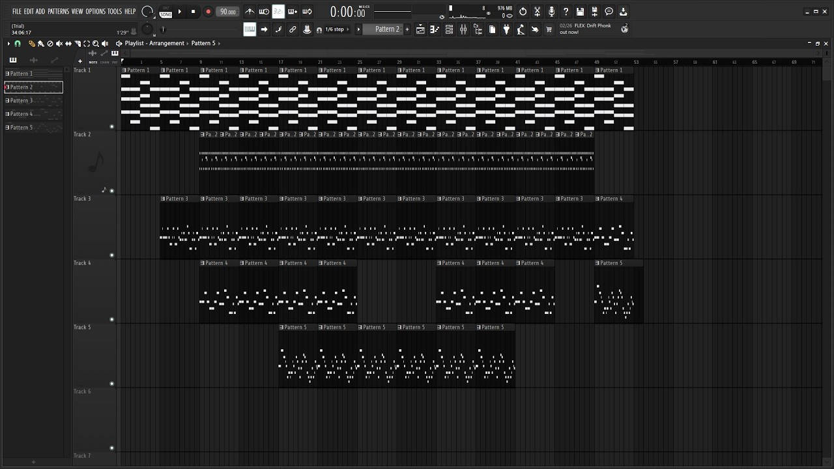Toggle auto-scroll arrow icon

(x=264, y=29)
